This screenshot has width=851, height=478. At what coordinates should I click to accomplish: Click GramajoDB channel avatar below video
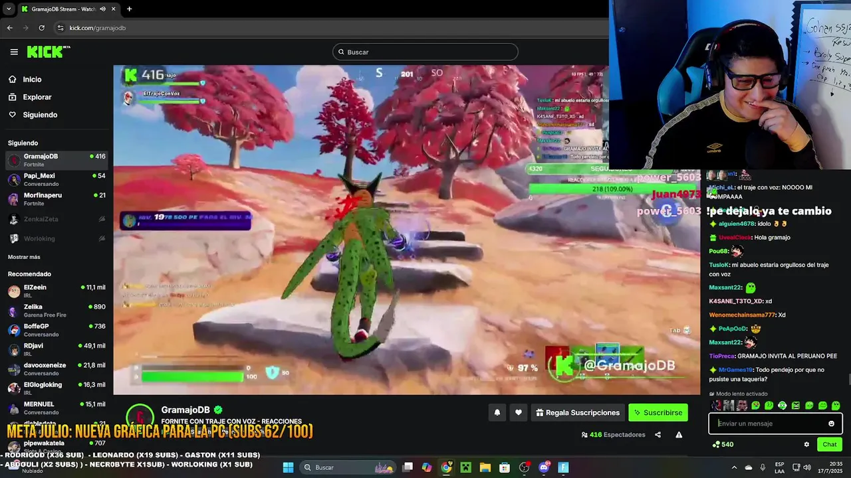click(140, 418)
